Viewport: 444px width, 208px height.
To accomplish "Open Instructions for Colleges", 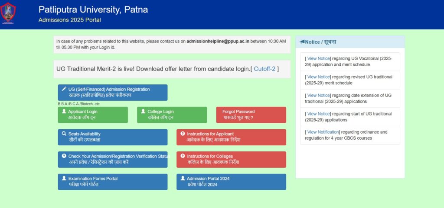I will 232,160.
